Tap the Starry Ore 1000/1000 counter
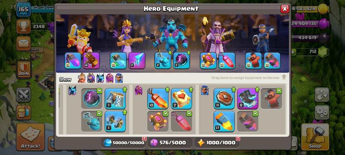 [x=217, y=143]
